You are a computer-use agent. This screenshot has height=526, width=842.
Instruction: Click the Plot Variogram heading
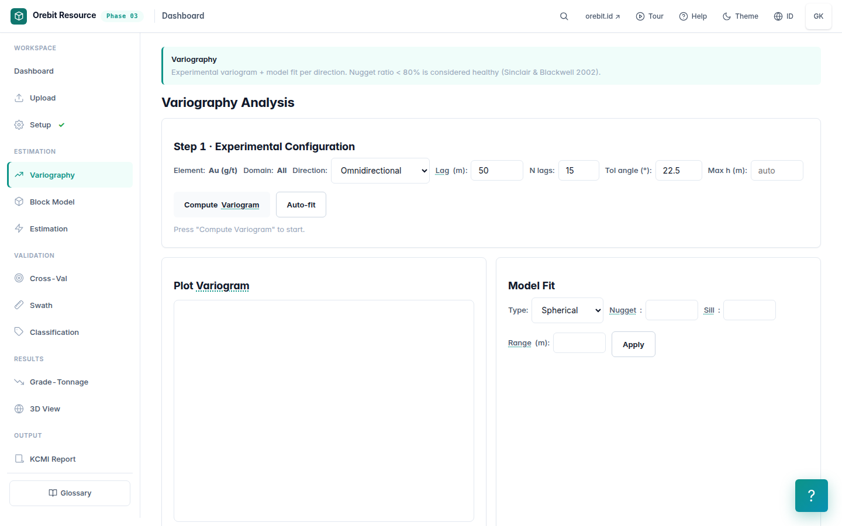point(211,286)
